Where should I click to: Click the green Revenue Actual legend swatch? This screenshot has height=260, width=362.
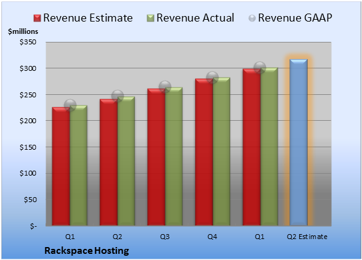pyautogui.click(x=150, y=18)
